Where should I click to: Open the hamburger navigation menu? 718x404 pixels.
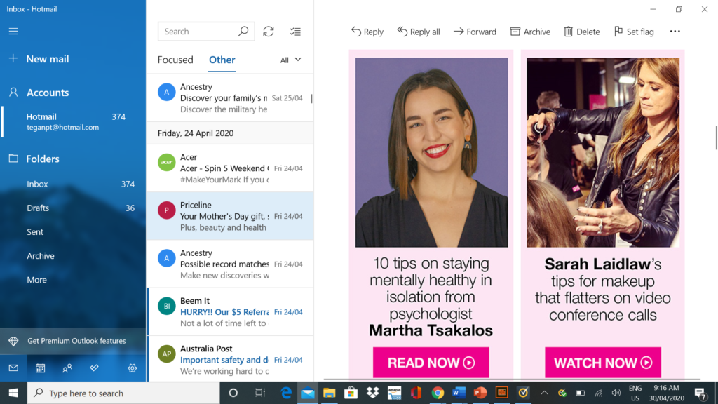tap(13, 32)
